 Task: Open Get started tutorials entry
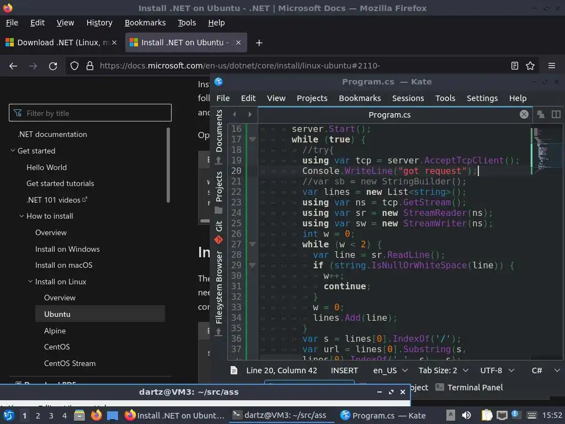click(60, 183)
